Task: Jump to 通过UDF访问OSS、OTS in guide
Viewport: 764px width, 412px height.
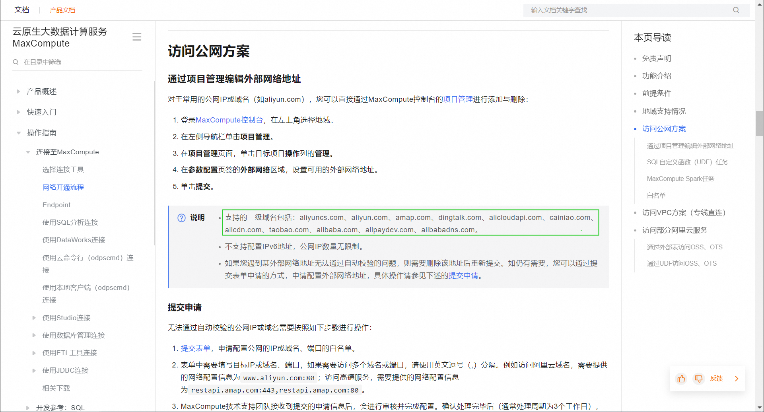Action: click(682, 263)
